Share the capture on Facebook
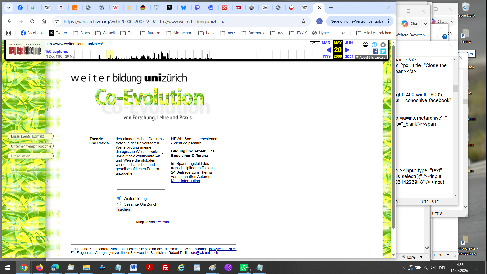Viewport: 487px width, 274px height. pos(375,51)
